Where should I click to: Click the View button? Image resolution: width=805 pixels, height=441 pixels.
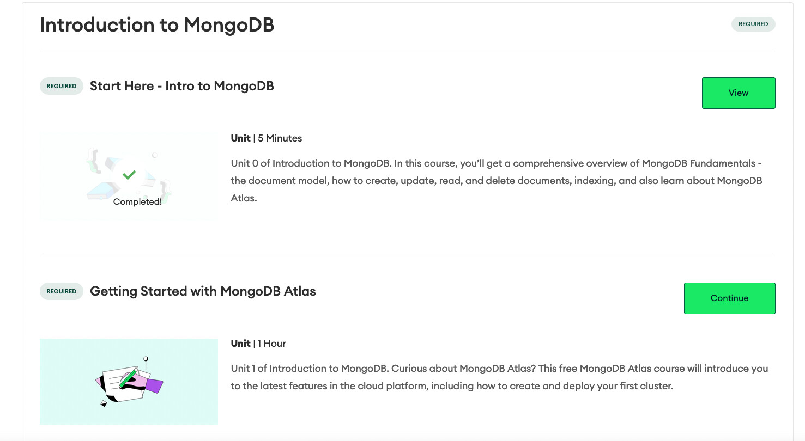pos(738,93)
